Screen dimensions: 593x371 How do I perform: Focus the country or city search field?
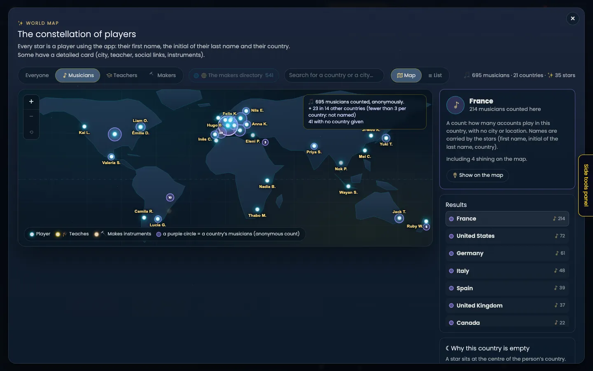point(334,75)
